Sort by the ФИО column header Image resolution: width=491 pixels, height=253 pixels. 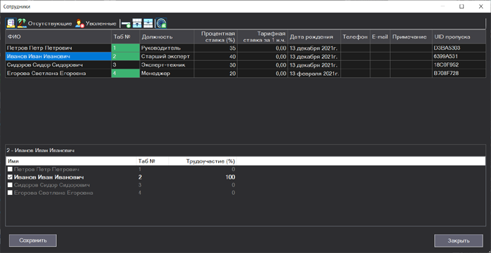(x=58, y=37)
